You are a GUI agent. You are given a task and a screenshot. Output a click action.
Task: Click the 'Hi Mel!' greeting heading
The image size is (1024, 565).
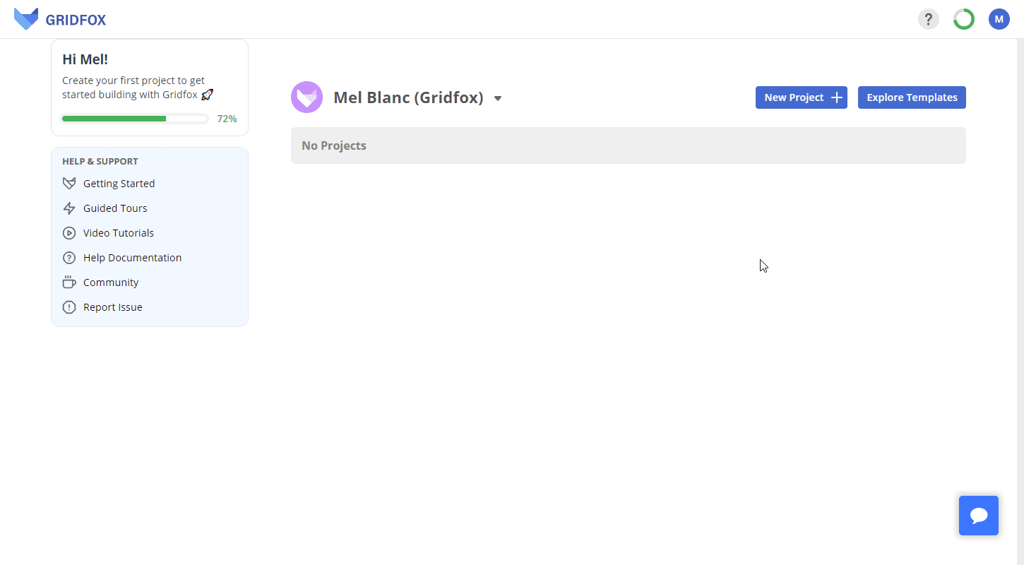tap(85, 59)
